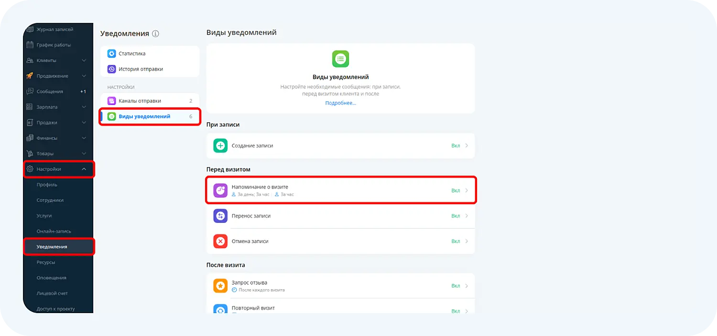
Task: Expand the Продвижение menu chevron
Action: click(84, 76)
